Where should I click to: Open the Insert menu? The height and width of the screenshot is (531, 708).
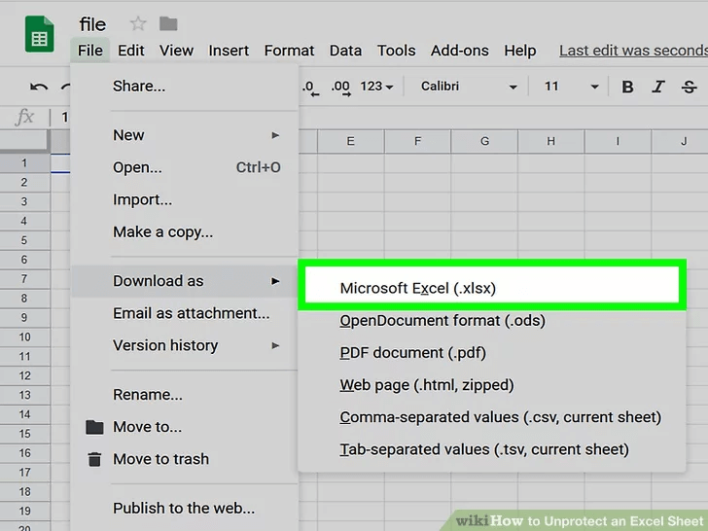(229, 51)
